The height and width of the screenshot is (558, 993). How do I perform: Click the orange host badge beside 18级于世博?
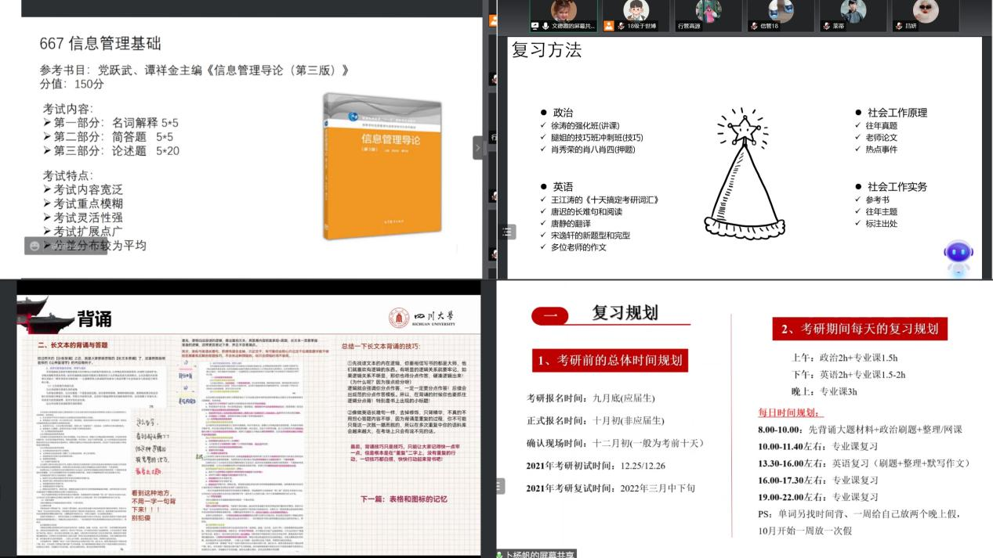coord(608,26)
